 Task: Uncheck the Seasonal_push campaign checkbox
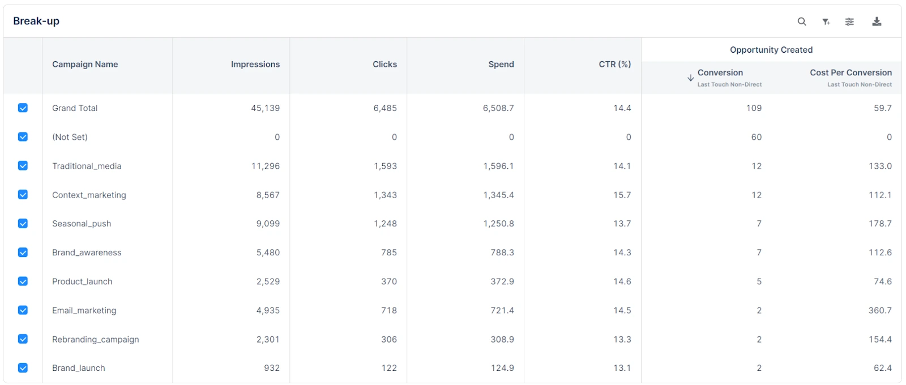point(23,223)
